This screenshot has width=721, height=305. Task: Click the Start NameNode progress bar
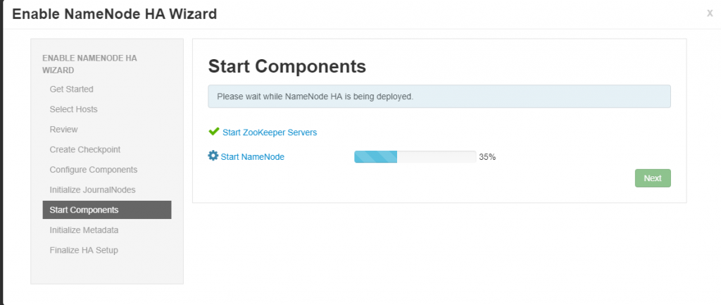tap(415, 157)
